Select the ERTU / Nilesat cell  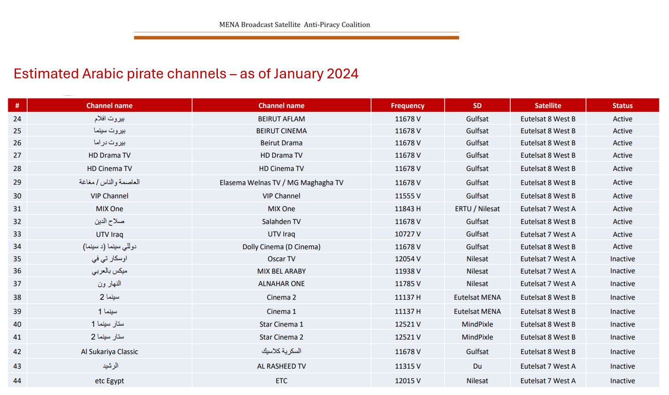pyautogui.click(x=477, y=209)
